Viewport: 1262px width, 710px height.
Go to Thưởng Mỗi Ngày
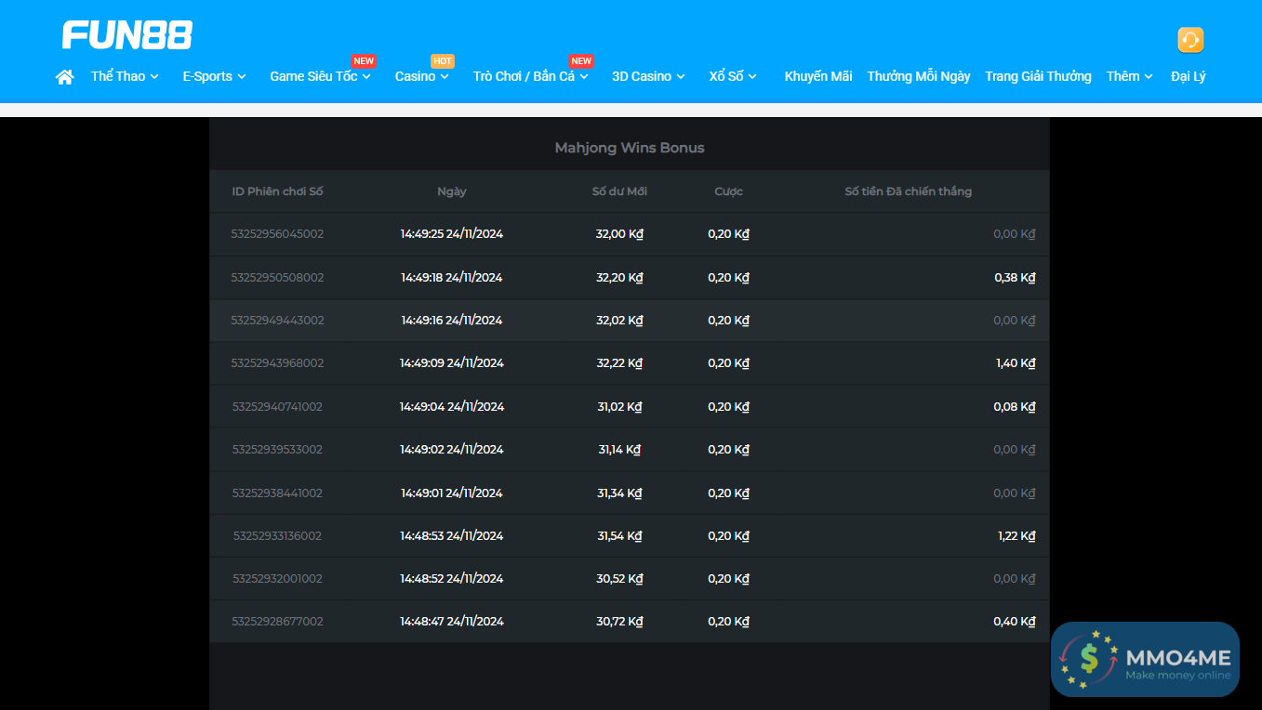click(x=919, y=76)
